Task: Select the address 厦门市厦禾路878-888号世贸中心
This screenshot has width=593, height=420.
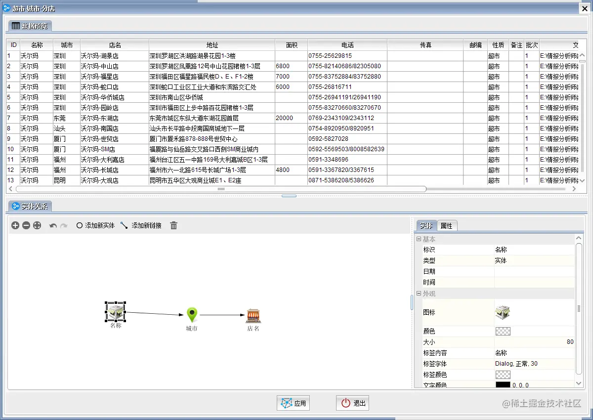Action: (x=212, y=139)
